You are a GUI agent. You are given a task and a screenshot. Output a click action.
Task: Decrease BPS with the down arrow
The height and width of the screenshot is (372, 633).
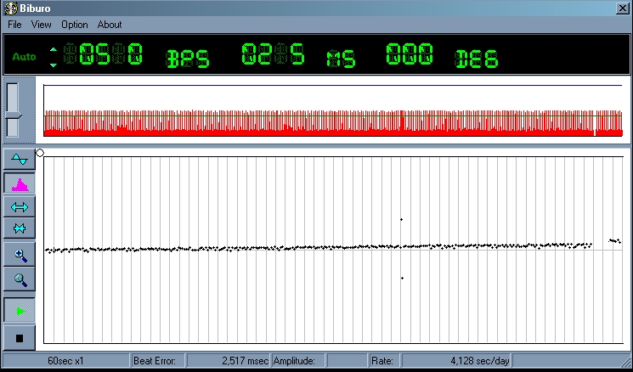point(54,65)
